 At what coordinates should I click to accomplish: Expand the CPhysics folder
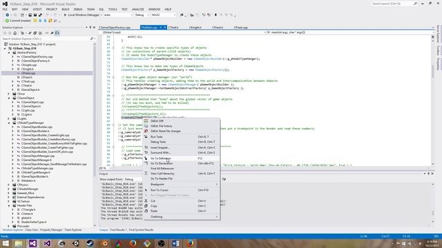(x=9, y=185)
